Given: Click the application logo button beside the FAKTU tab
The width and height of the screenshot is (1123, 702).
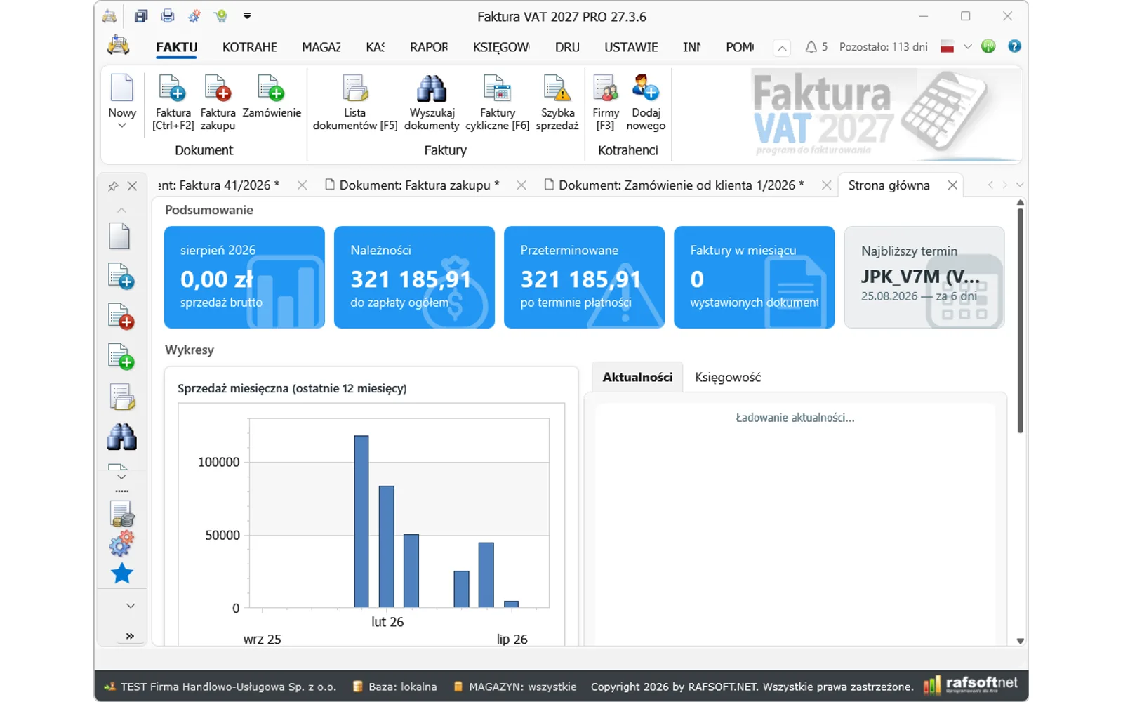Looking at the screenshot, I should click(118, 46).
